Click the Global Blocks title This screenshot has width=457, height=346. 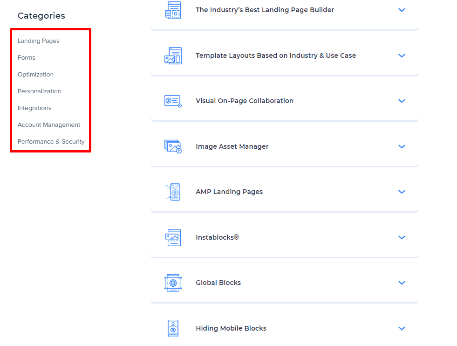point(218,283)
